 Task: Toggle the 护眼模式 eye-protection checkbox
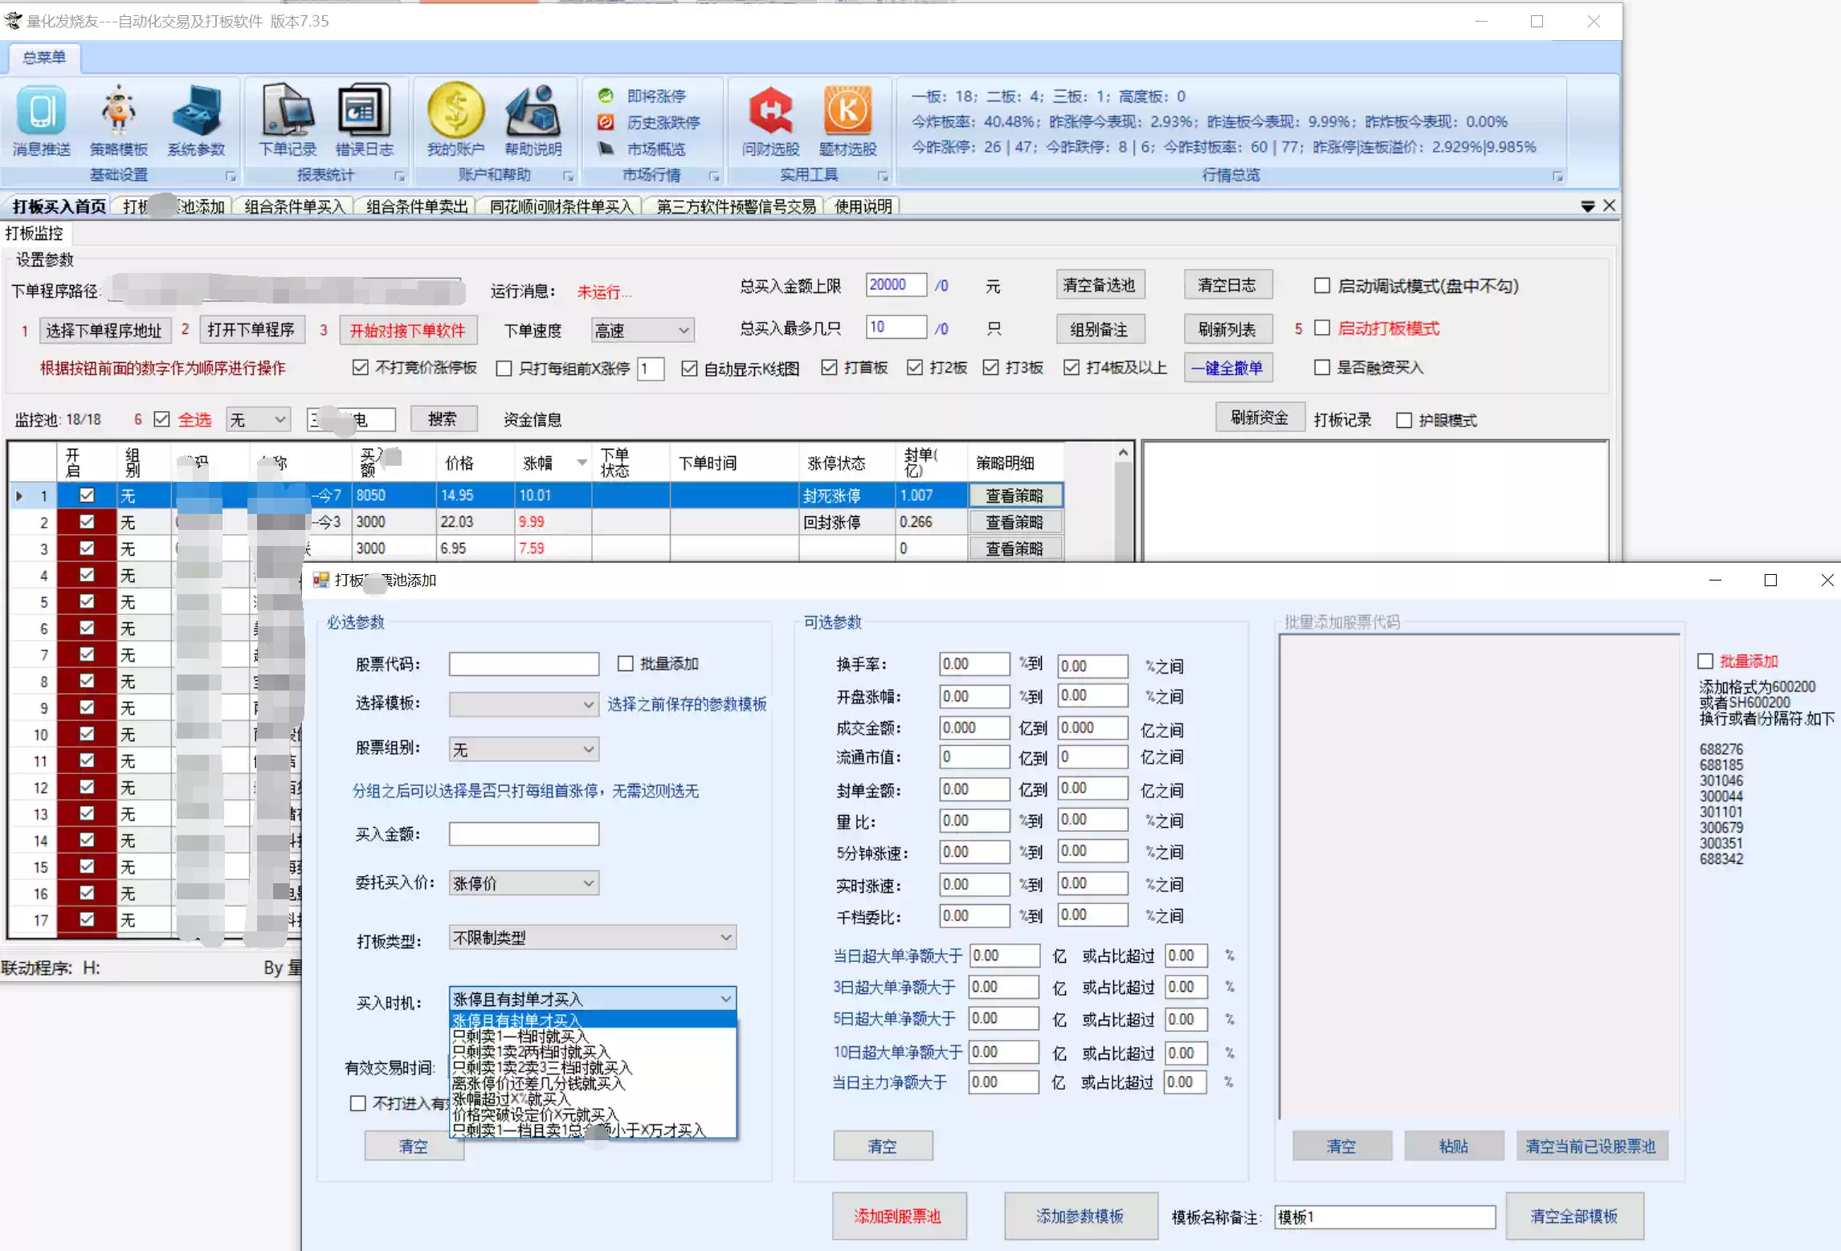1404,420
